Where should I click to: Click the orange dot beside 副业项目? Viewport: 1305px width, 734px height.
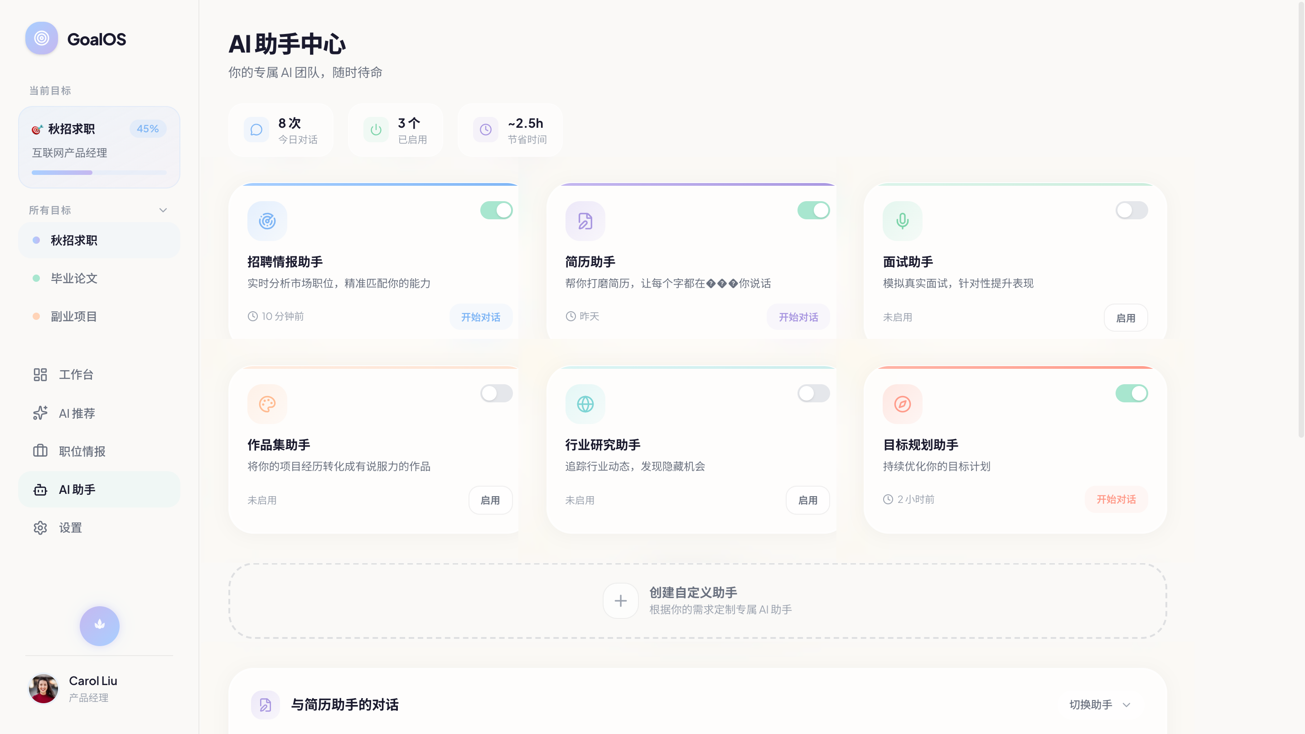pyautogui.click(x=36, y=316)
